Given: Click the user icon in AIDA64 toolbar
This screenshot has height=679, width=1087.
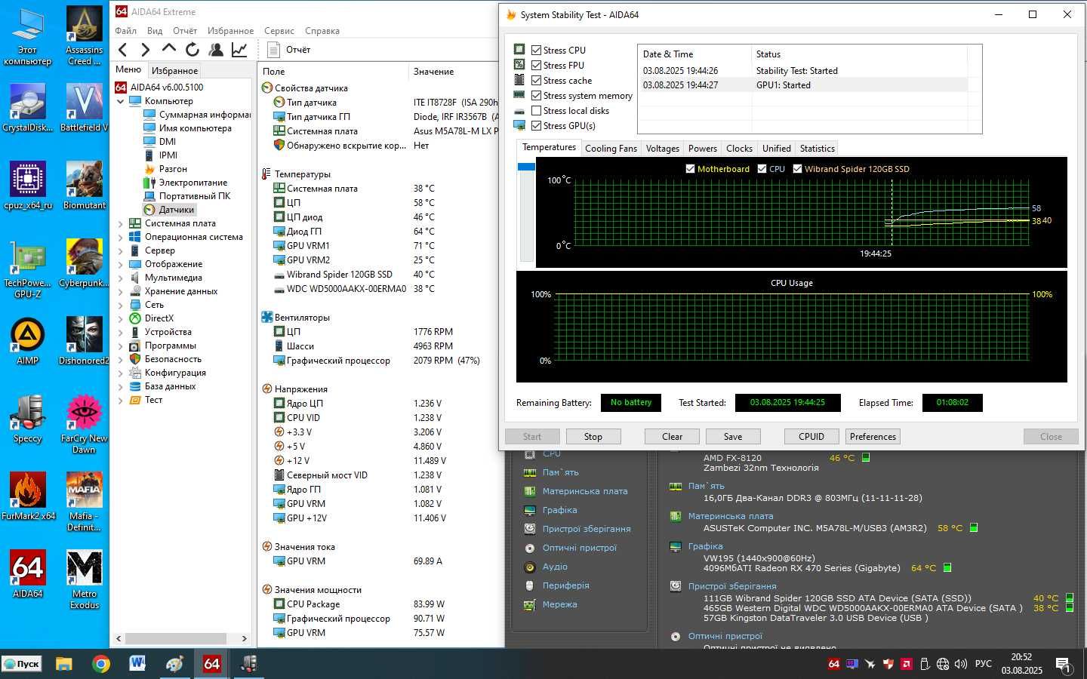Looking at the screenshot, I should [x=216, y=50].
